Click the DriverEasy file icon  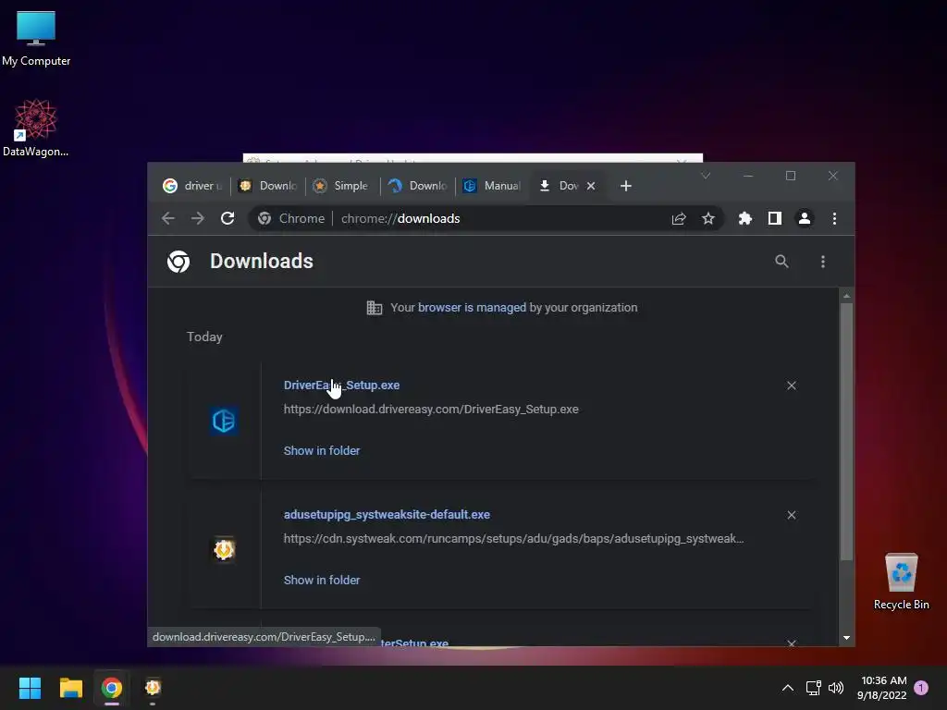click(x=224, y=421)
